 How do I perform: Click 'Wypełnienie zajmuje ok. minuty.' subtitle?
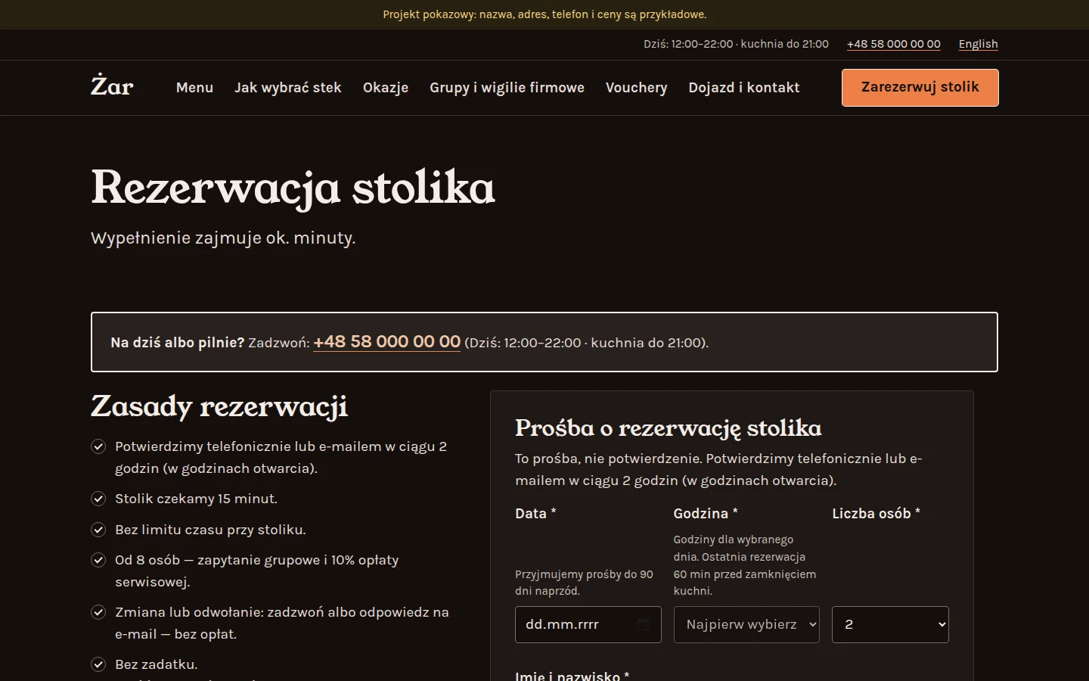click(x=223, y=238)
